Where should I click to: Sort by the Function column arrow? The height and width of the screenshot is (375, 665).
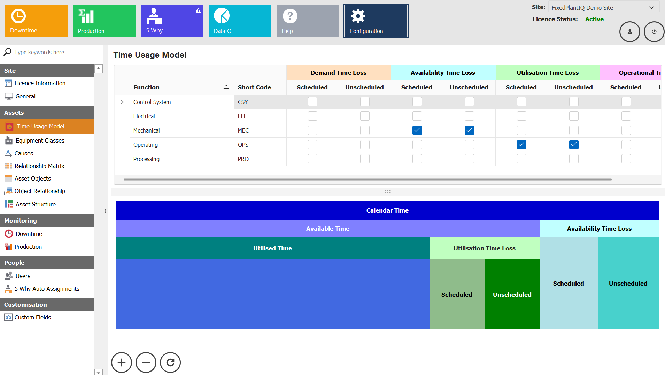(x=226, y=87)
